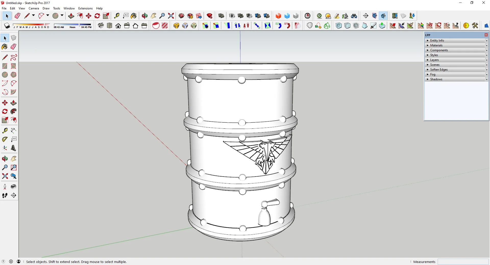Open the Shape tool dropdown arrow

[x=62, y=16]
